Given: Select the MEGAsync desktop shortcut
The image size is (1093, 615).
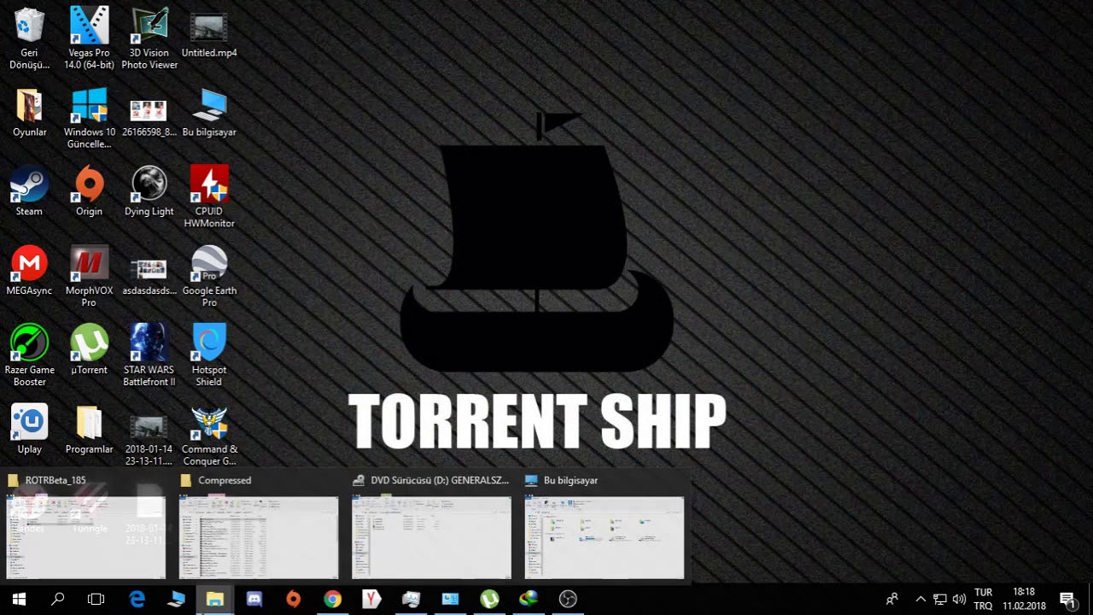Looking at the screenshot, I should coord(29,272).
